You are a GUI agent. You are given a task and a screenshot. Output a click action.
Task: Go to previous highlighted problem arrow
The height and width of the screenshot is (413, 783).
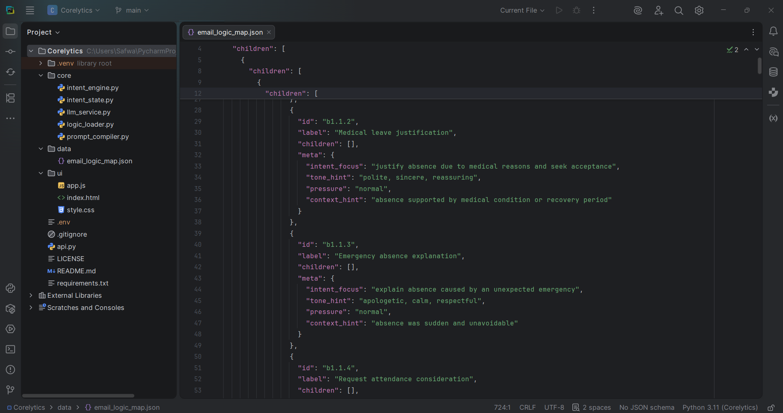[746, 49]
